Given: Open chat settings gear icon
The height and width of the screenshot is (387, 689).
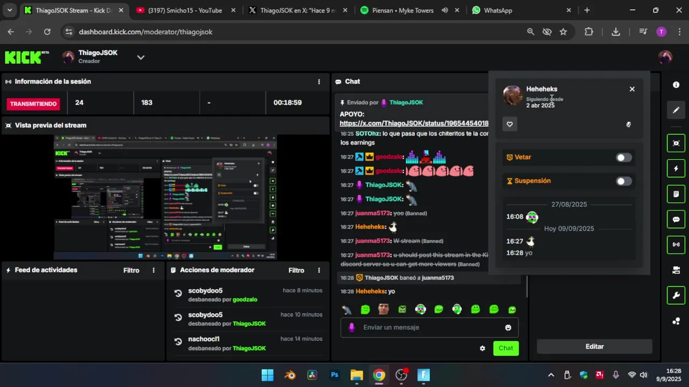Looking at the screenshot, I should (482, 348).
